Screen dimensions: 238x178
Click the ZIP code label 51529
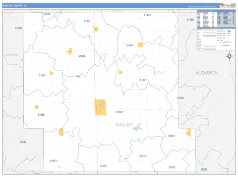18,28
